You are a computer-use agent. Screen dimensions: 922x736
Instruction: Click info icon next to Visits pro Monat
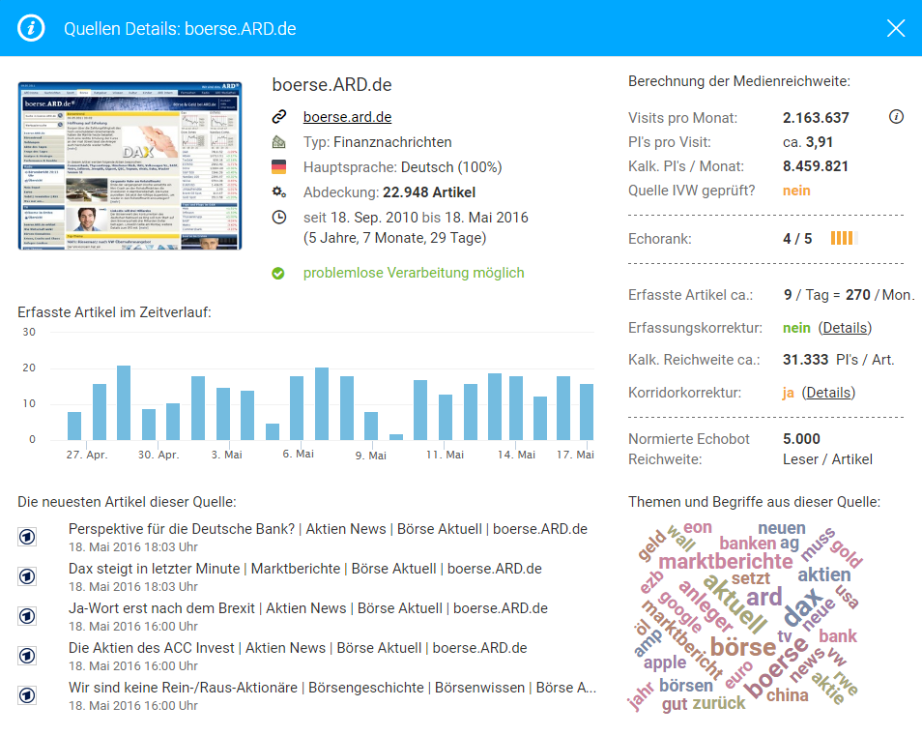(896, 118)
